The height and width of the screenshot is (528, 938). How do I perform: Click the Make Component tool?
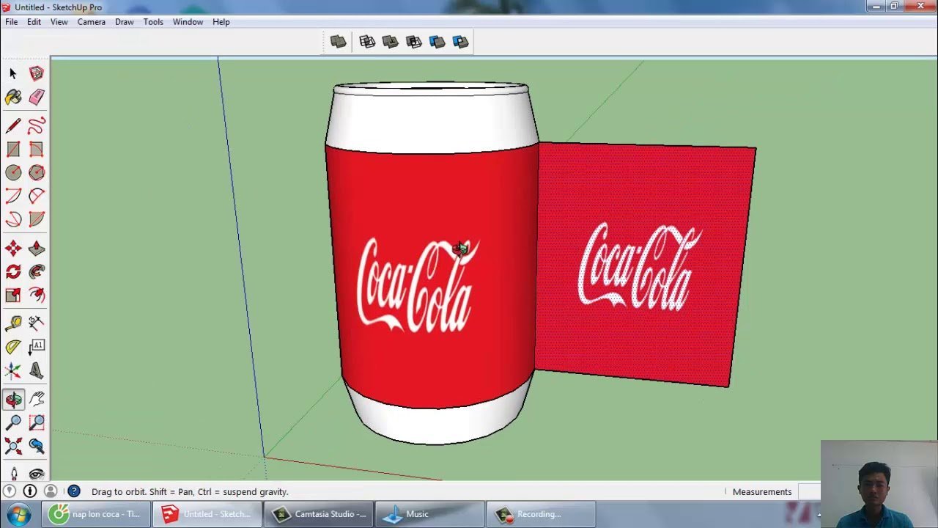[37, 73]
